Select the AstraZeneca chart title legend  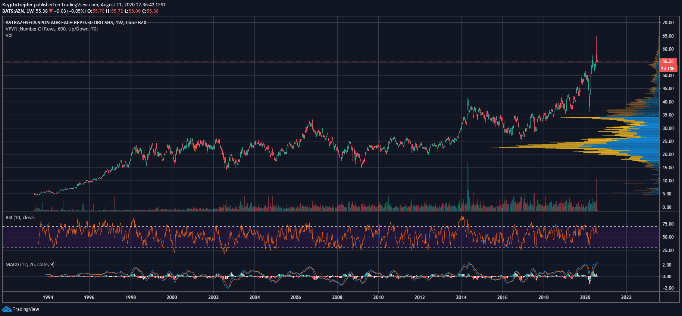point(76,23)
